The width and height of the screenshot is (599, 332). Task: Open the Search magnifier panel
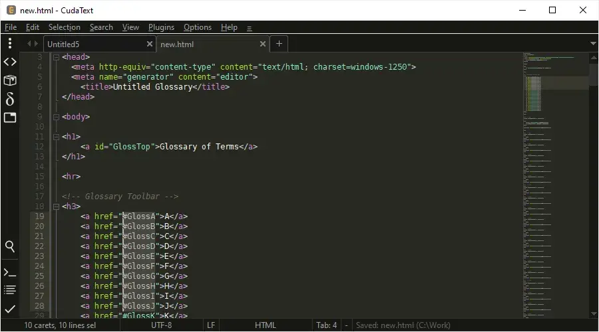(10, 246)
